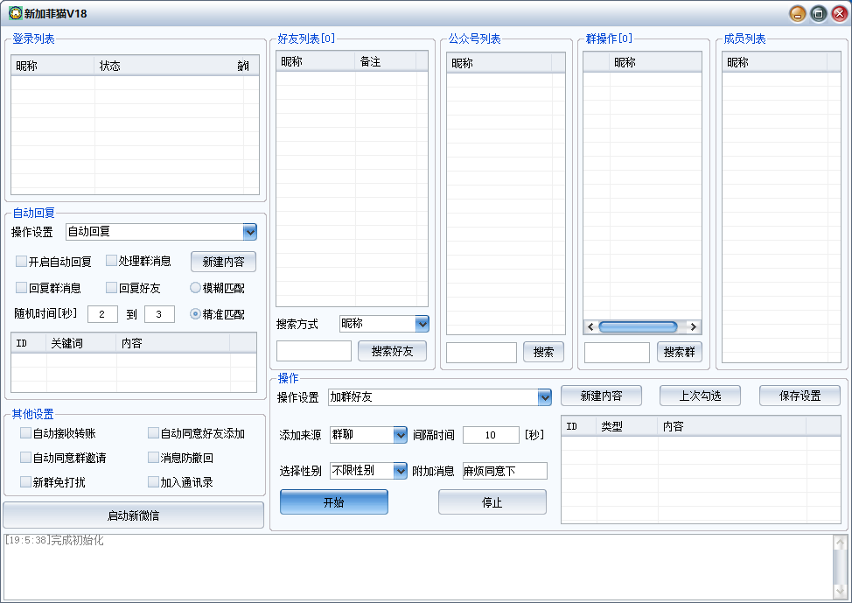This screenshot has height=603, width=852.
Task: Click the left arrow of 群操作 scrollbar
Action: point(591,326)
